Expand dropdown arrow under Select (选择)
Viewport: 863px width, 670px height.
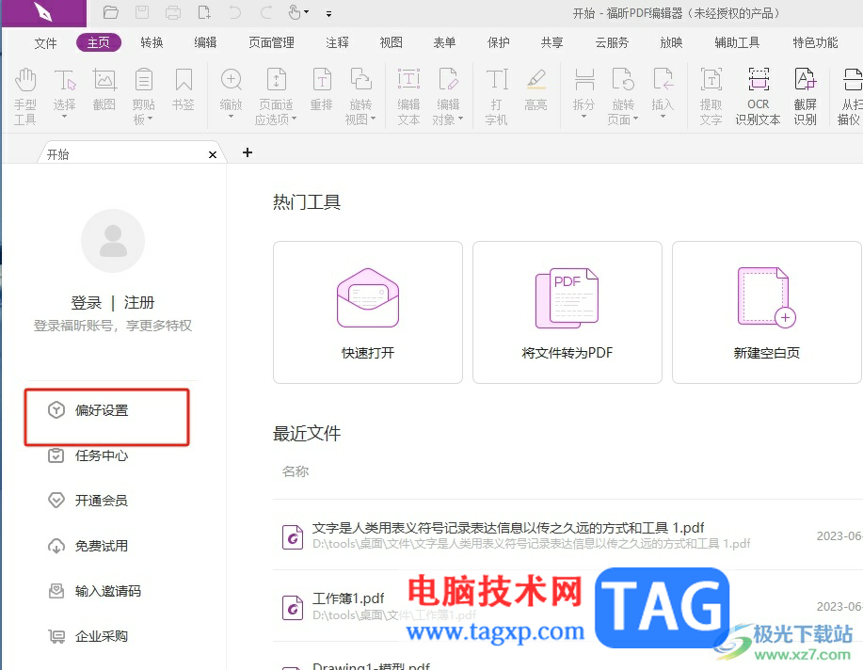point(64,117)
